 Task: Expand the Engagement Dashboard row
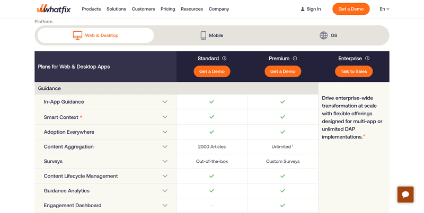165,206
